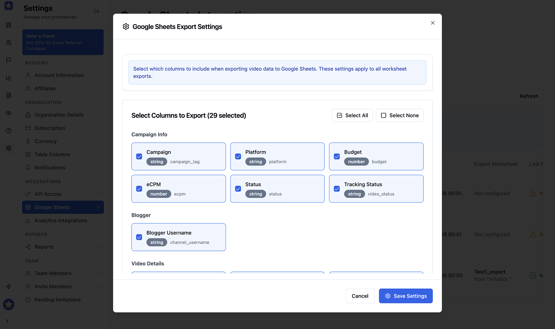This screenshot has height=329, width=555.
Task: Click the channel_username field name
Action: (x=190, y=242)
